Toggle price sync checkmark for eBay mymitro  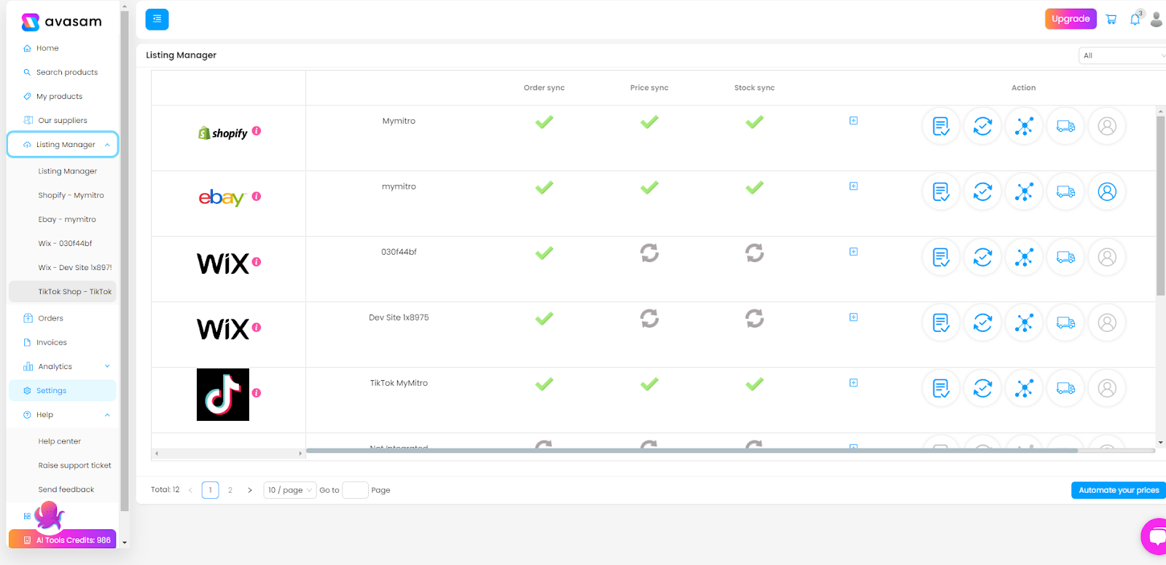(649, 187)
